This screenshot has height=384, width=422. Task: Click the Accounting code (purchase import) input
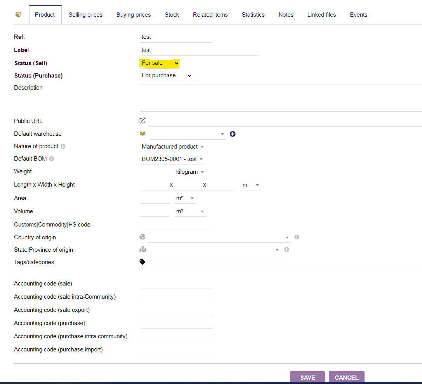[x=176, y=349]
